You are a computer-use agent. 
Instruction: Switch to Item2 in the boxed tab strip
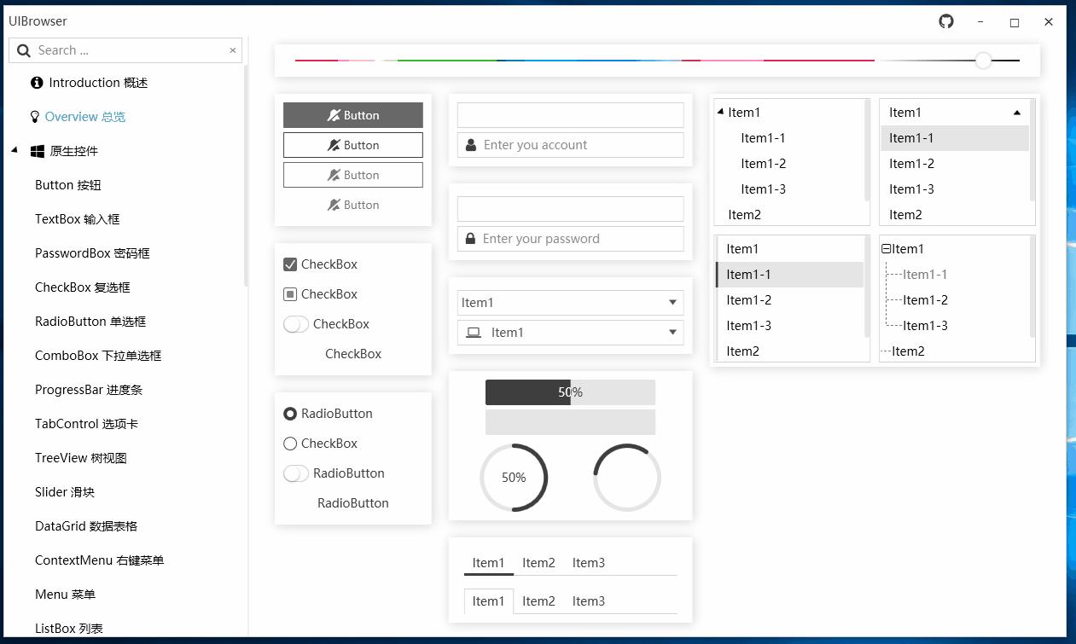click(x=539, y=601)
